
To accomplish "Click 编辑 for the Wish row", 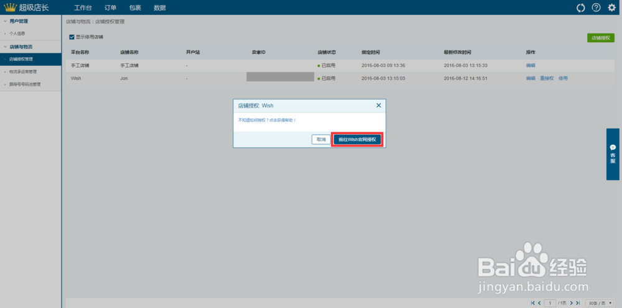I will point(531,78).
